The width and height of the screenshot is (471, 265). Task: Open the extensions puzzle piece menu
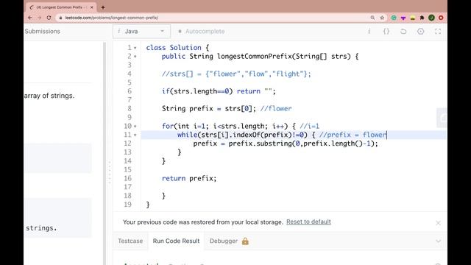click(422, 18)
